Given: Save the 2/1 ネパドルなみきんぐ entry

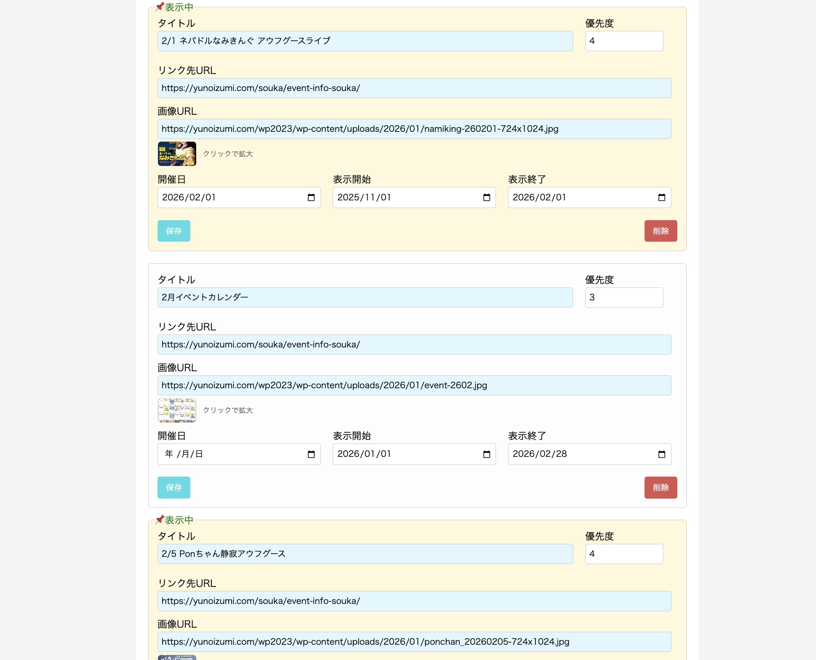Looking at the screenshot, I should click(x=174, y=231).
